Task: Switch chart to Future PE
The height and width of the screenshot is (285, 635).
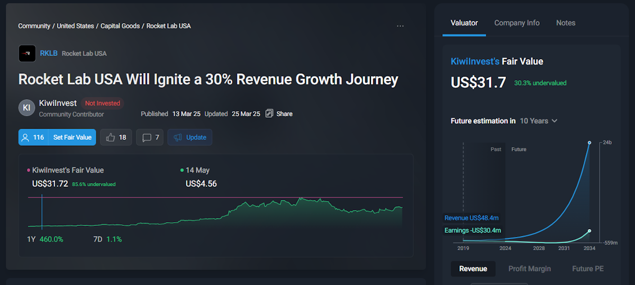Action: (x=588, y=269)
